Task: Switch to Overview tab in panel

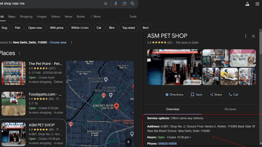Action: (173, 109)
